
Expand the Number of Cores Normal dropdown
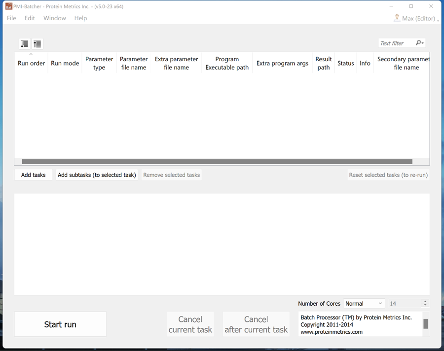[364, 304]
